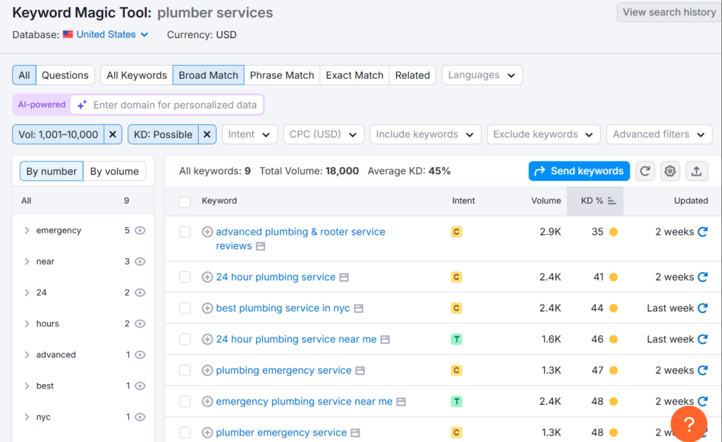The width and height of the screenshot is (722, 442).
Task: Click the Send keywords button
Action: click(x=579, y=171)
